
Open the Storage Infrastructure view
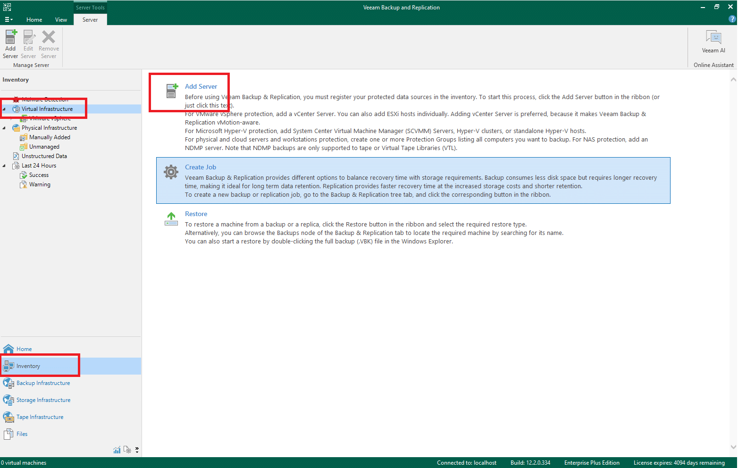(71, 400)
